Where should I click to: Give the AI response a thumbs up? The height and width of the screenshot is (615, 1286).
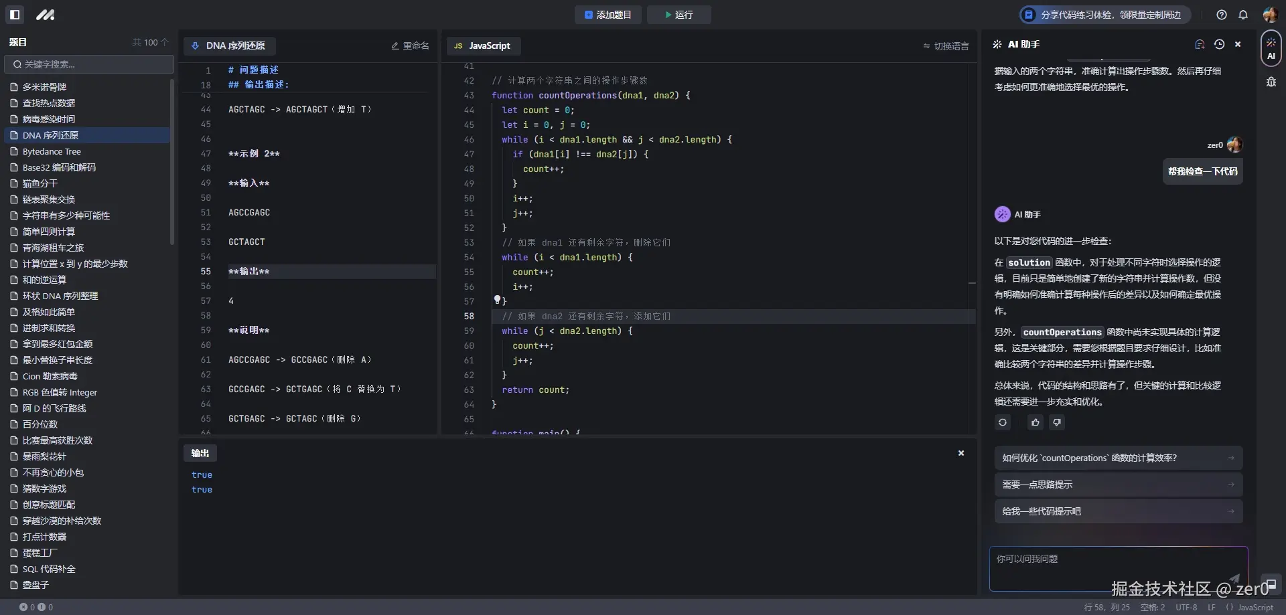(x=1035, y=422)
